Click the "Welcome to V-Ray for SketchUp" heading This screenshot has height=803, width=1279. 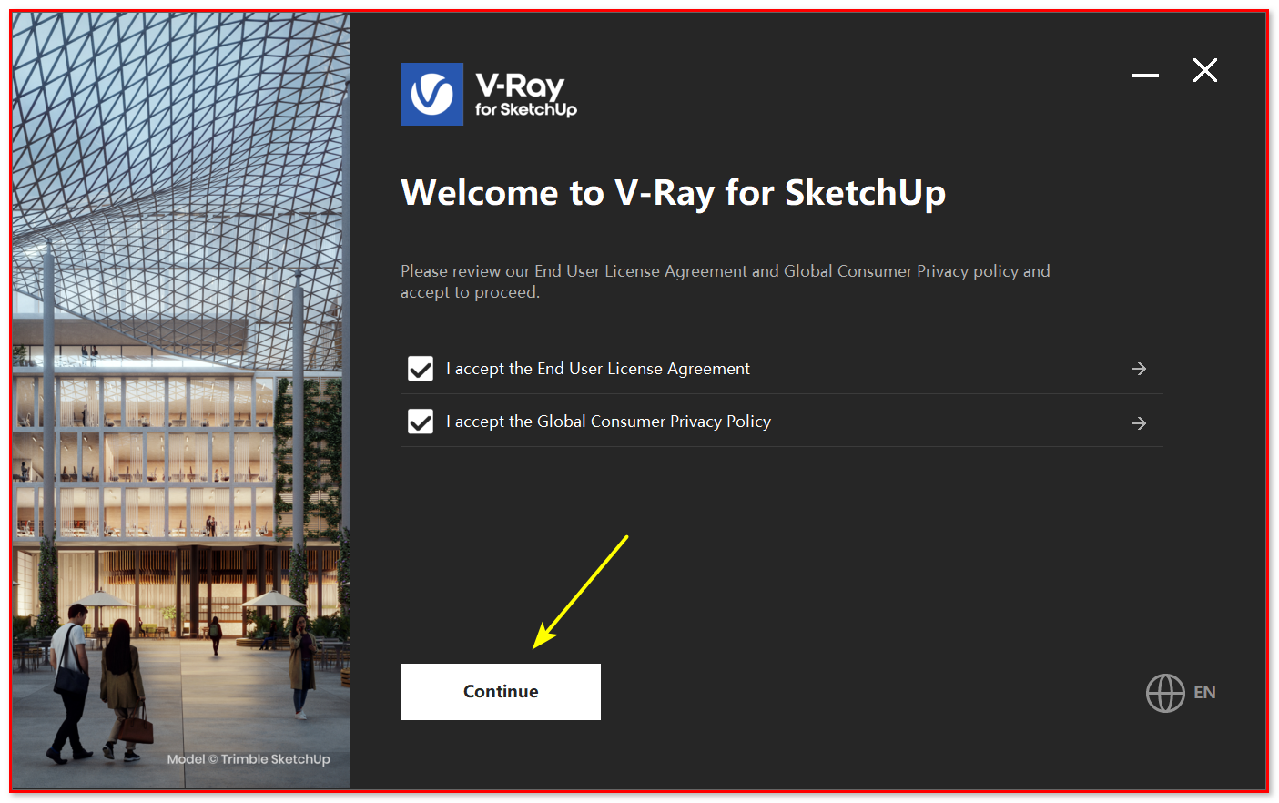674,193
